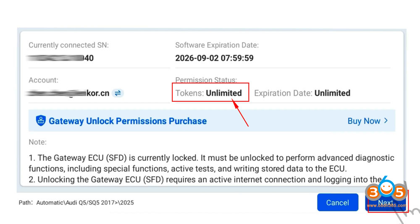Click the Note: heading
This screenshot has height=224, width=420.
37,142
